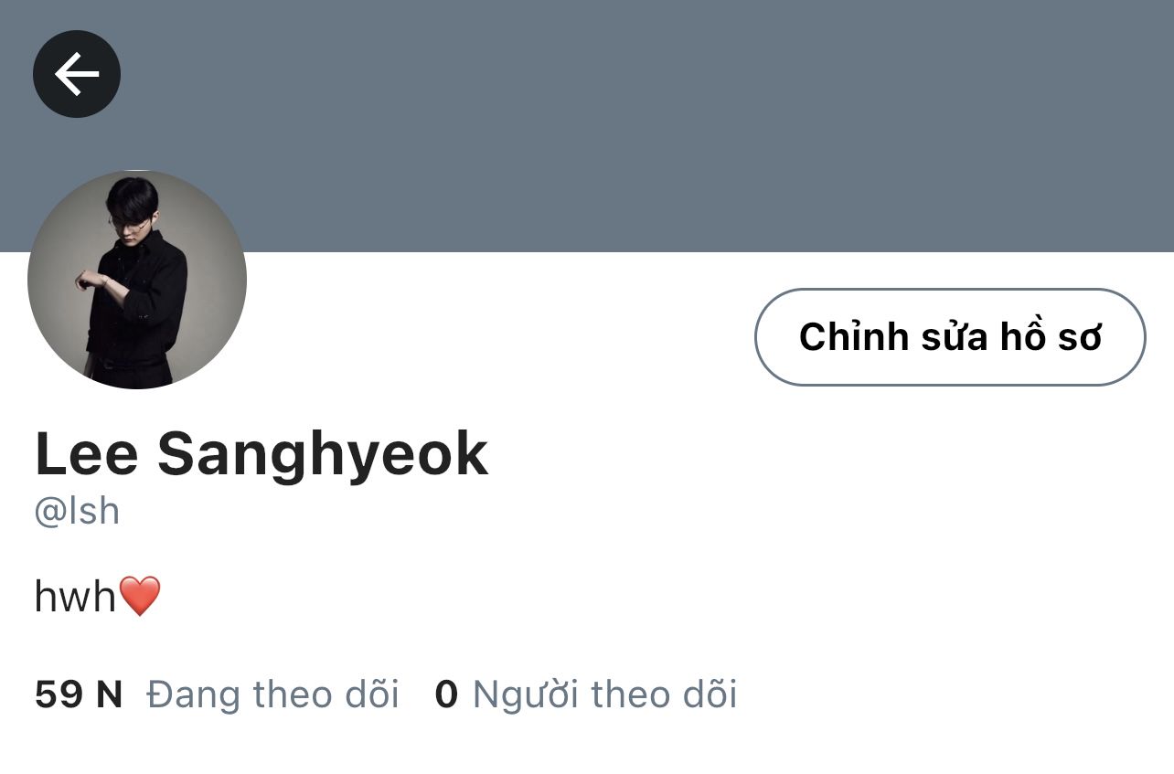This screenshot has width=1174, height=774.
Task: Click the word Lee in profile name
Action: pos(87,454)
